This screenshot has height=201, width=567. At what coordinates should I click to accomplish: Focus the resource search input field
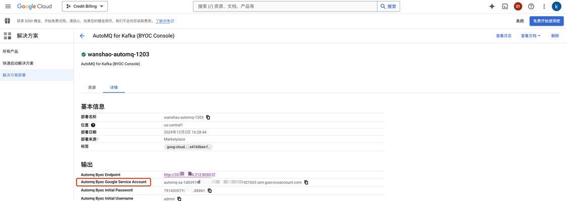pos(285,7)
